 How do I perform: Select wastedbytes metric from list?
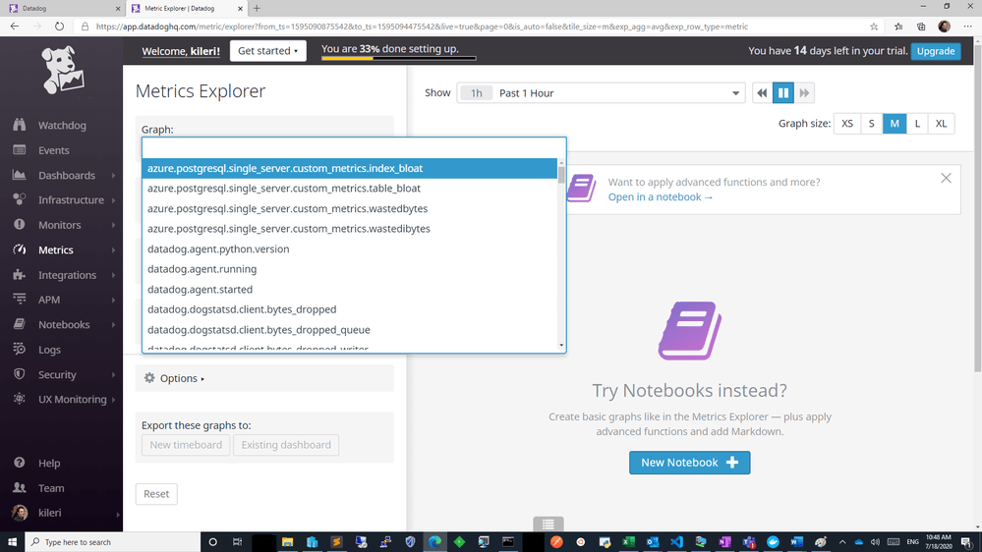click(x=349, y=208)
